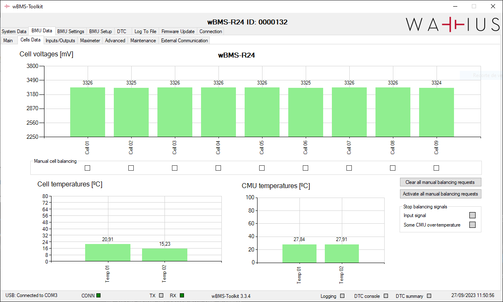Open the DTC summary indicator
This screenshot has width=503, height=302.
tap(429, 296)
